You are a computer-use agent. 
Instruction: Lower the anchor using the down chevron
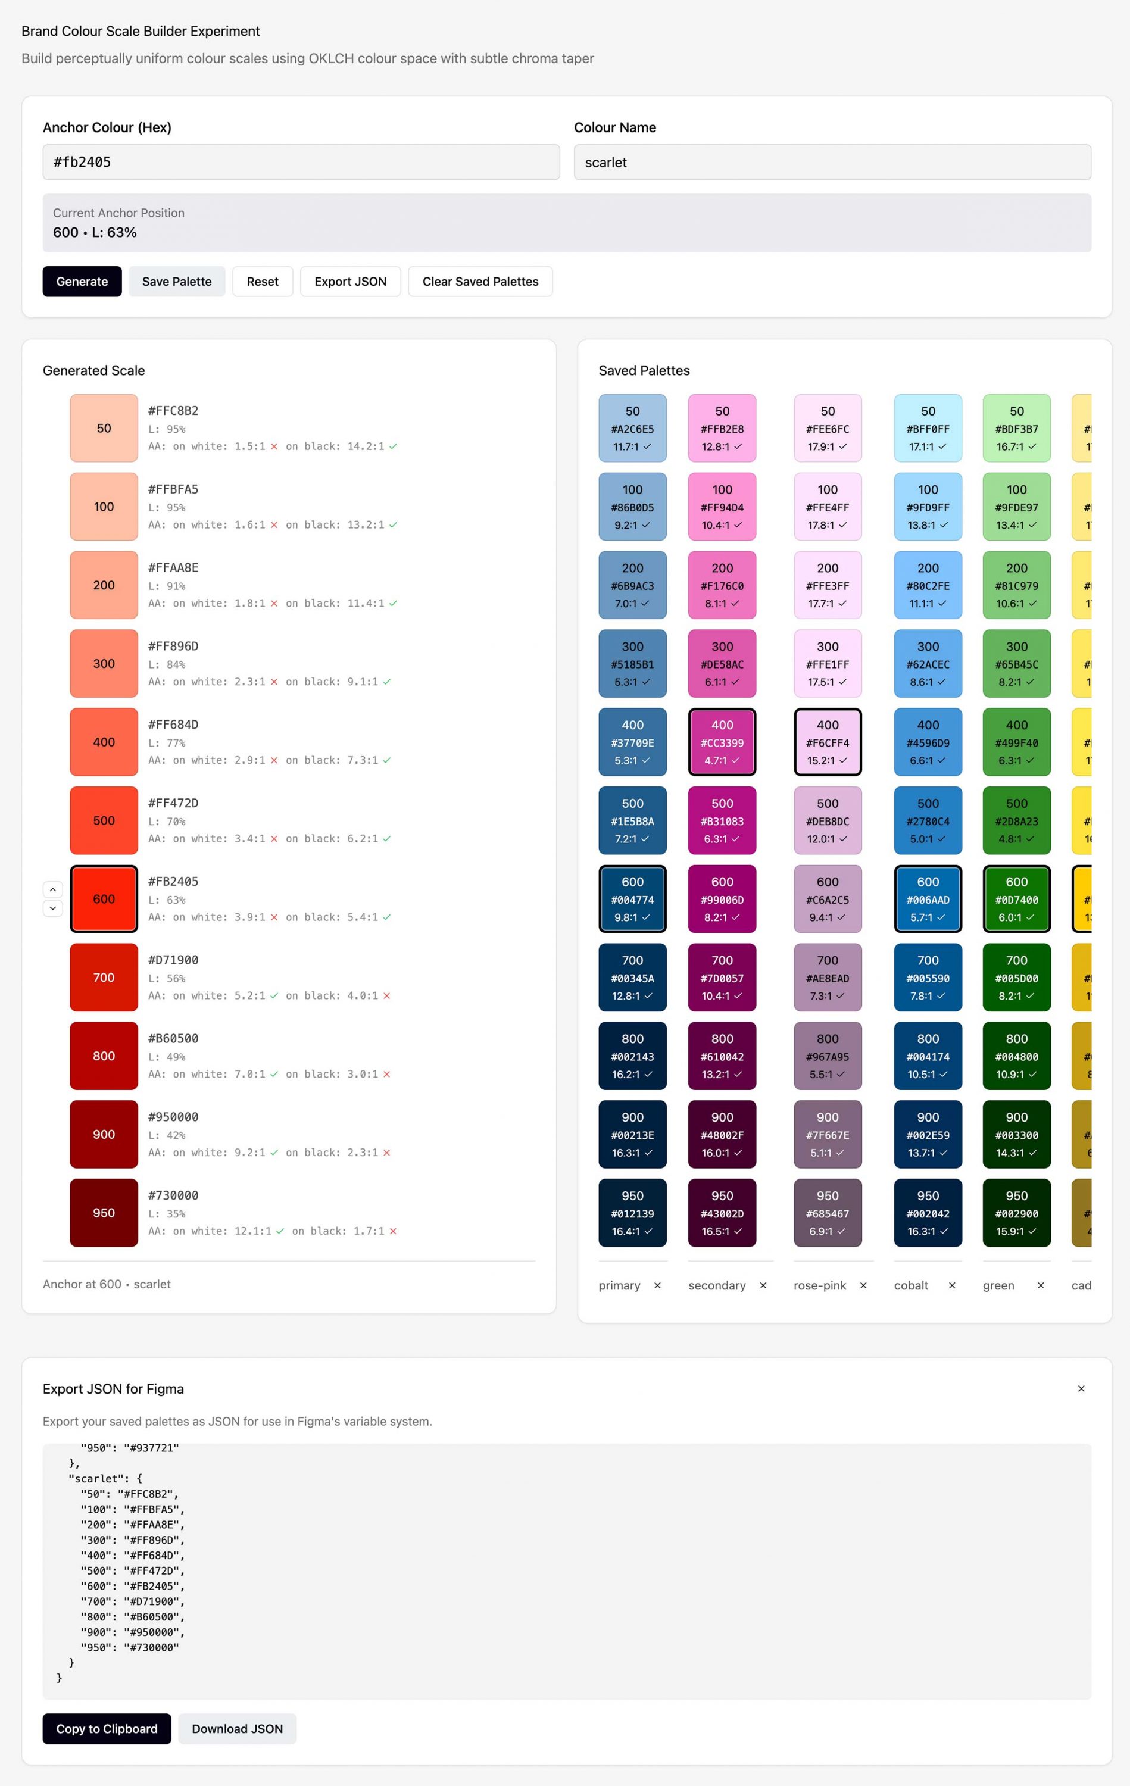52,908
